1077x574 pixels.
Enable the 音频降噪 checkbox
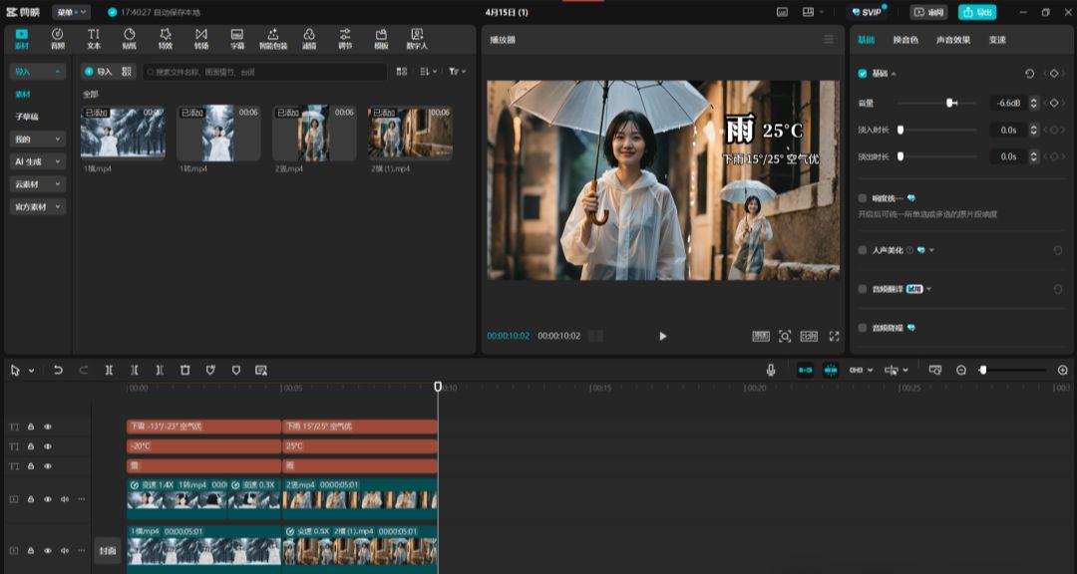863,328
